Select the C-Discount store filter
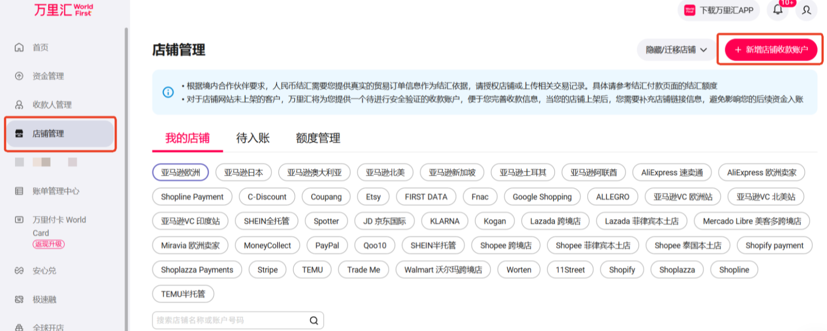The height and width of the screenshot is (331, 827). tap(267, 197)
